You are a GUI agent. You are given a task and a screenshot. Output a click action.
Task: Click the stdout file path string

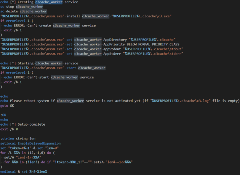pyautogui.click(x=153, y=49)
